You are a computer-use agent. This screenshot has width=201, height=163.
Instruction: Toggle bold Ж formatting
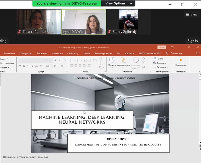coord(20,66)
